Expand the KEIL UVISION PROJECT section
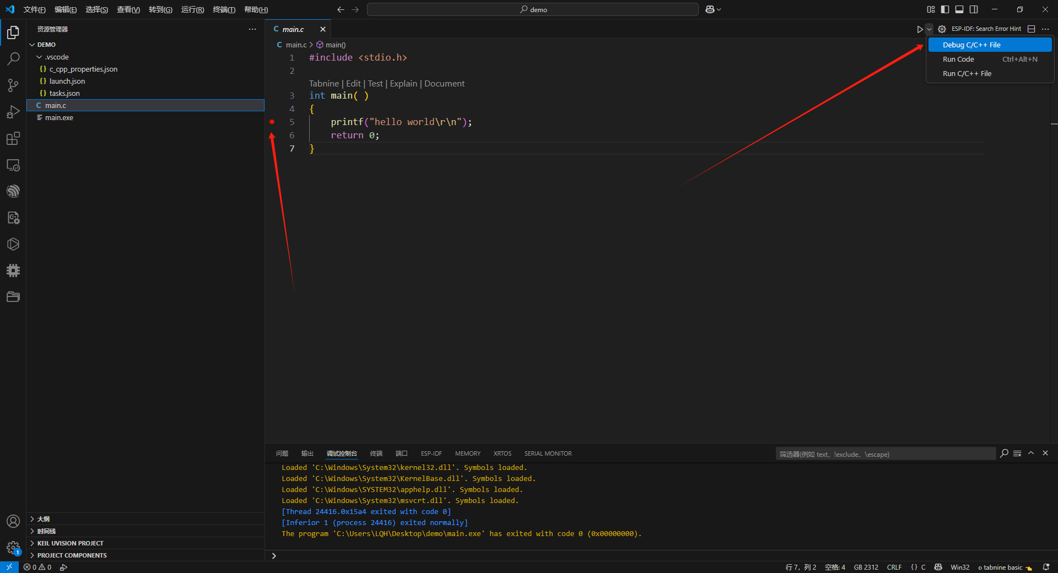 tap(70, 543)
